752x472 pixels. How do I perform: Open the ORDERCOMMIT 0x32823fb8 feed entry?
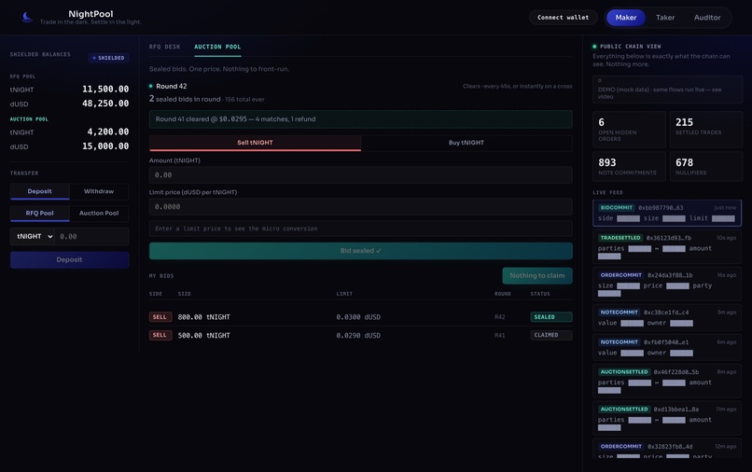click(x=667, y=449)
